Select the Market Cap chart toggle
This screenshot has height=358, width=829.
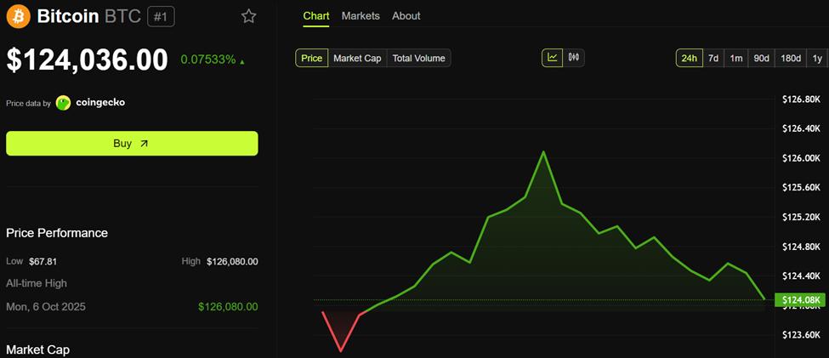[357, 58]
